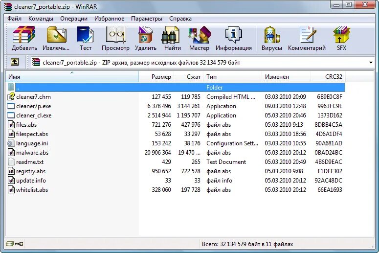Sort by the Изменён column header
Viewport: 379px width, 253px height.
tap(286, 77)
